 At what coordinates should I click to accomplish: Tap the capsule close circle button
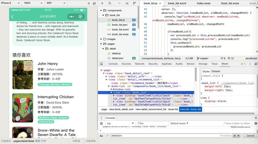tap(80, 17)
